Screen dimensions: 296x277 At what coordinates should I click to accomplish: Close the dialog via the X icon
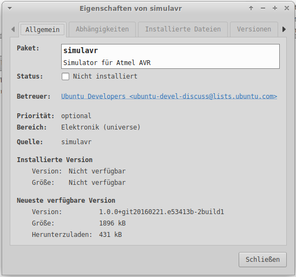pyautogui.click(x=287, y=8)
